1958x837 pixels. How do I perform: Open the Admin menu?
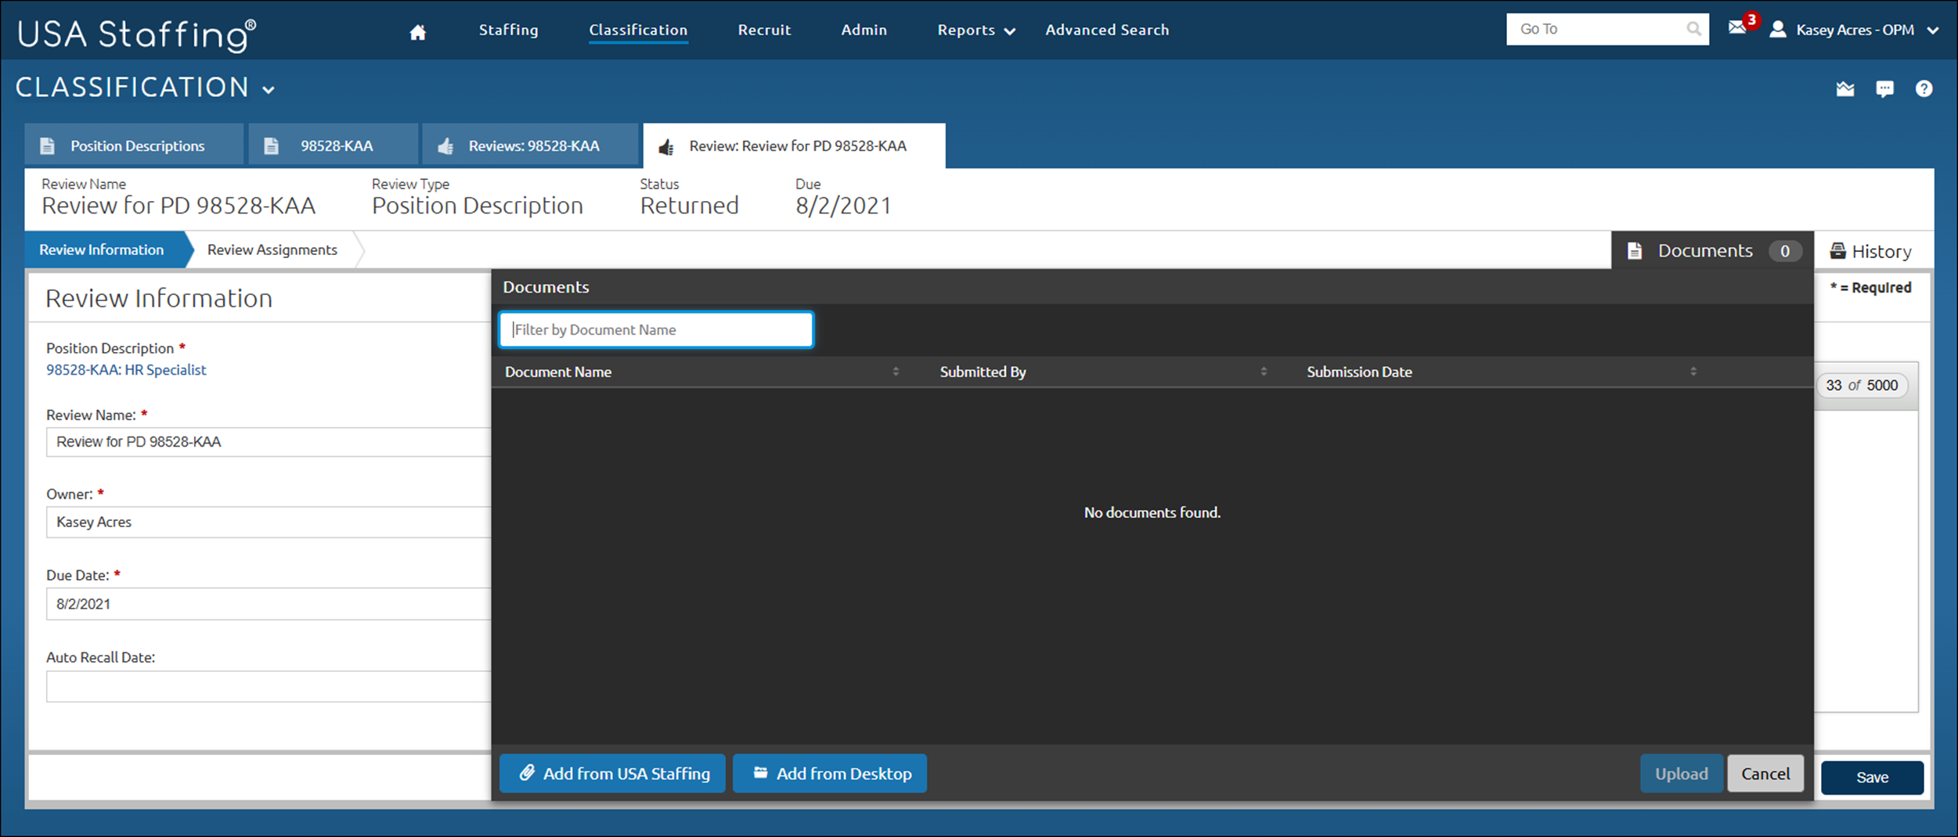tap(864, 30)
